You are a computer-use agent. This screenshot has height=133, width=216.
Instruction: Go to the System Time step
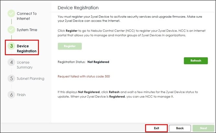pos(27,30)
